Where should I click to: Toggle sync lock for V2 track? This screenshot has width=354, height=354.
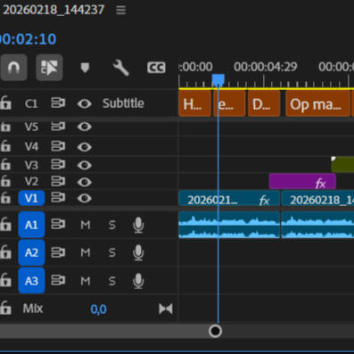point(58,181)
